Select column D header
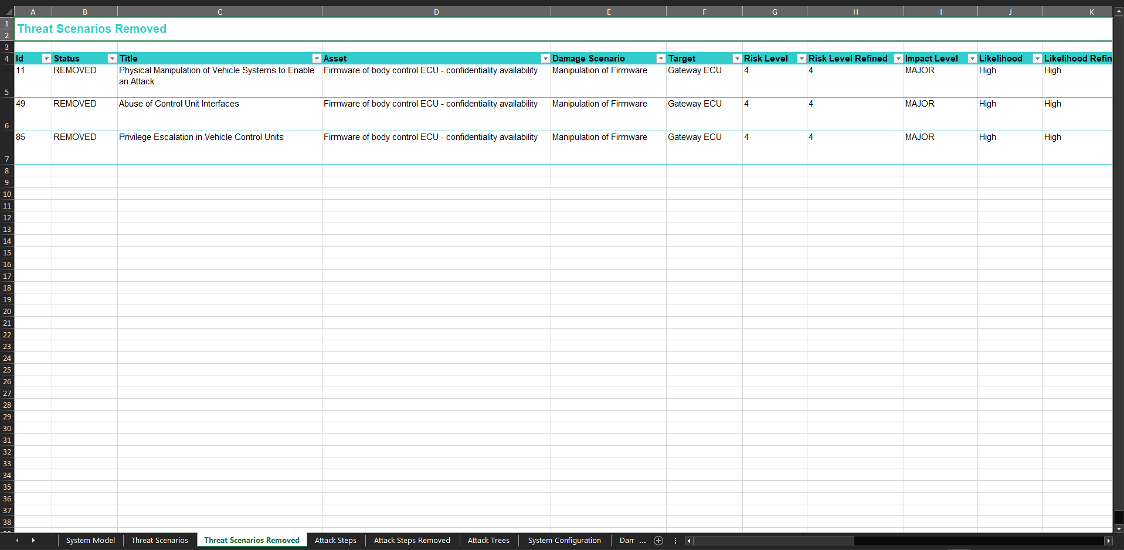Screen dimensions: 1124x550 click(436, 12)
